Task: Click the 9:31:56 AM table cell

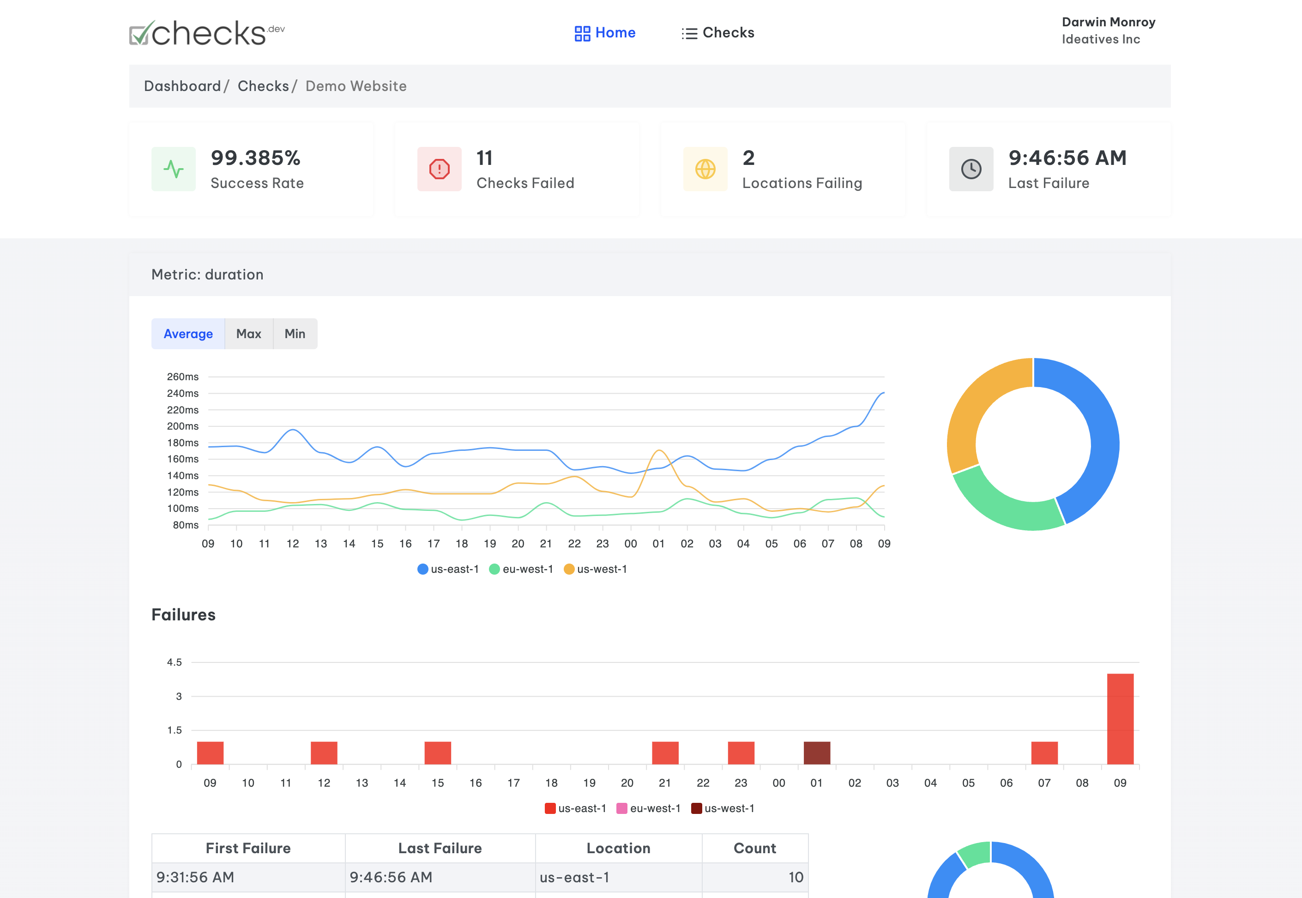Action: pyautogui.click(x=248, y=877)
